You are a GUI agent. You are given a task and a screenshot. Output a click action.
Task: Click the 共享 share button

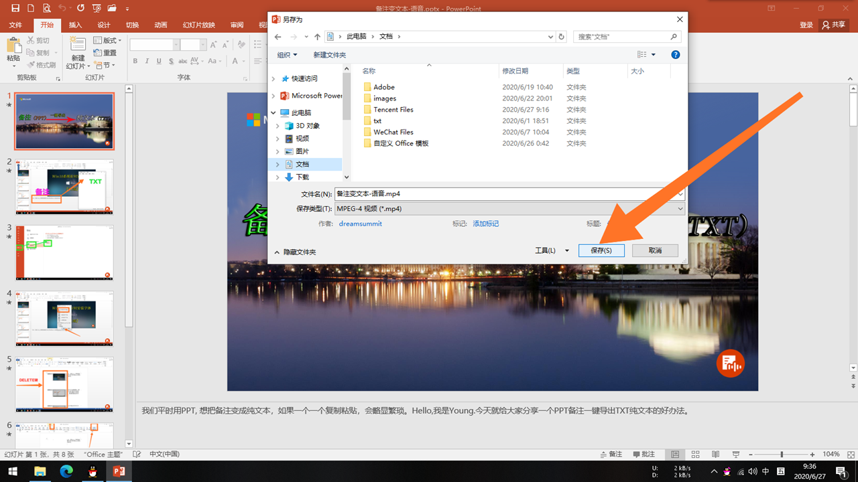coord(835,25)
